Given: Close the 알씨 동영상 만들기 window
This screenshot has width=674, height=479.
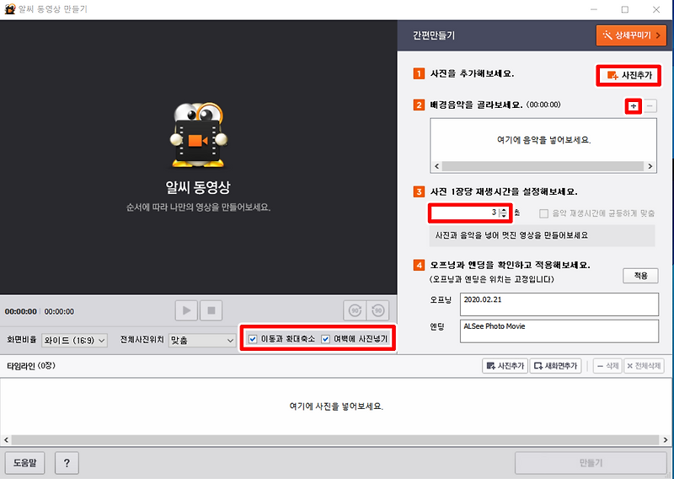Looking at the screenshot, I should pyautogui.click(x=656, y=9).
